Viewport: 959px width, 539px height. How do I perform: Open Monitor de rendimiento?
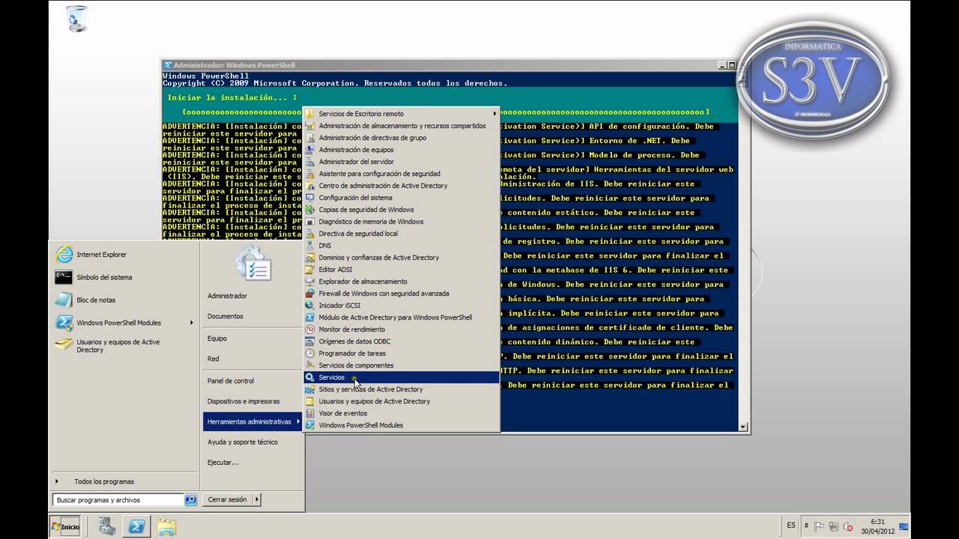click(x=402, y=329)
